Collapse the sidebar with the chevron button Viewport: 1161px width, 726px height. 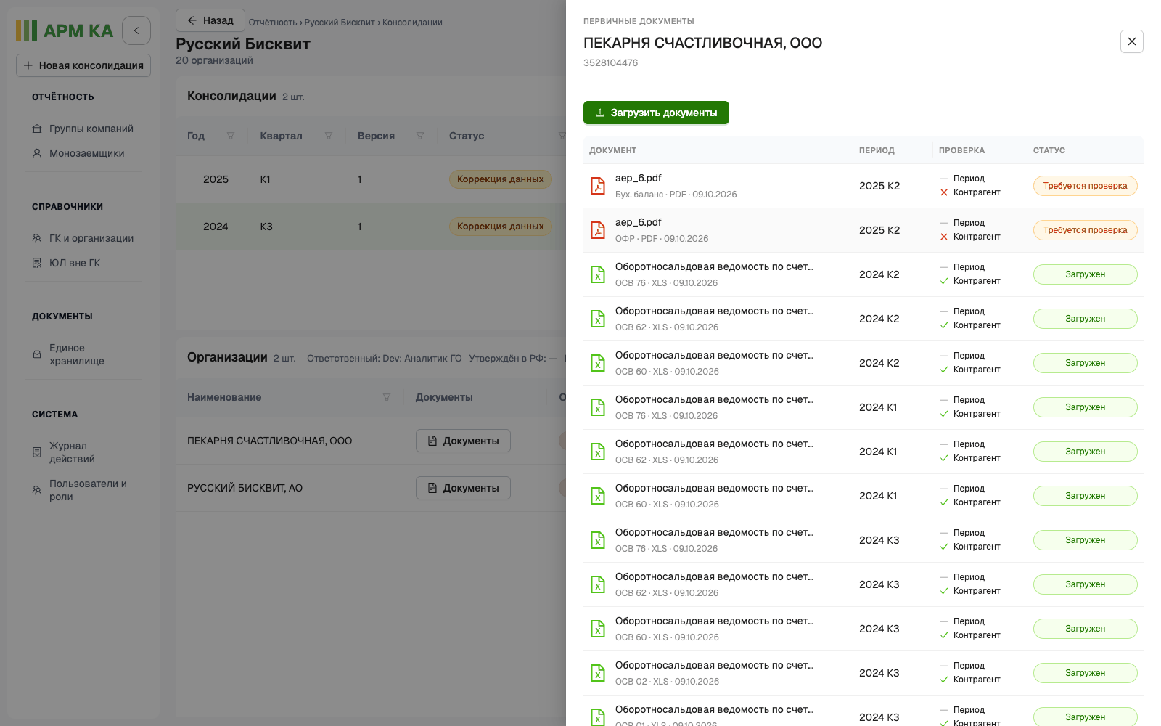point(136,30)
